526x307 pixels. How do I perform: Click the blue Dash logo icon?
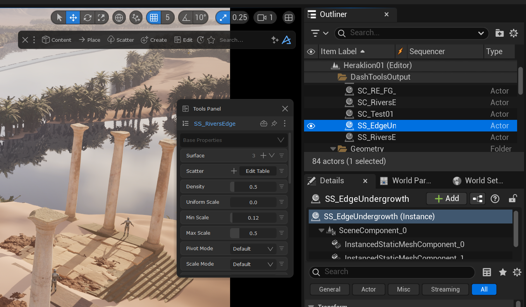(286, 40)
